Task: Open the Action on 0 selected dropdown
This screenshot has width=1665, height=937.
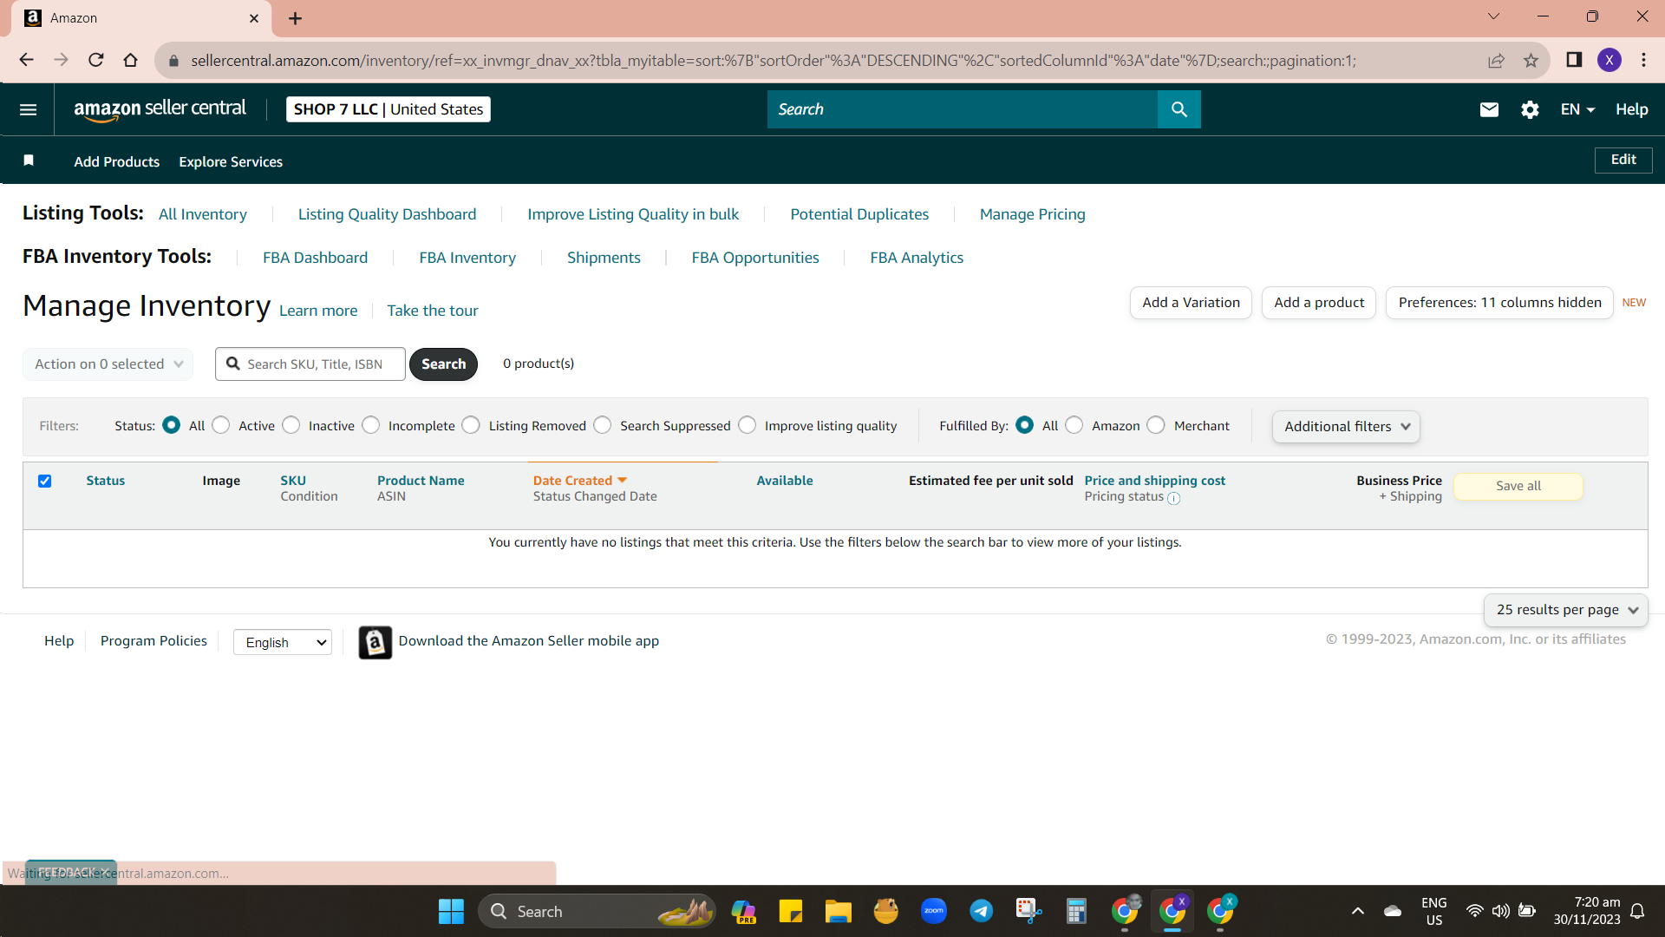Action: (108, 364)
